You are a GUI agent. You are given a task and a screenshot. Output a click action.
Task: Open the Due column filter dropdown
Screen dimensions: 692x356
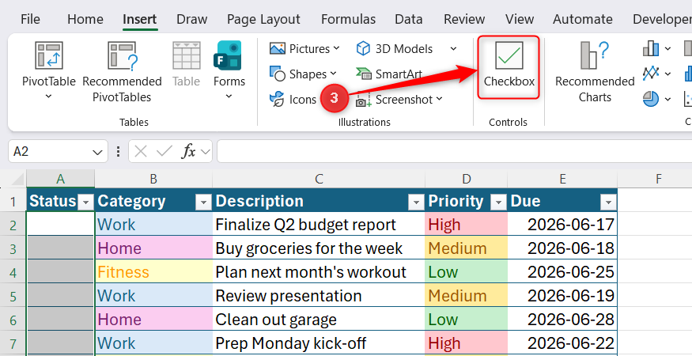pyautogui.click(x=608, y=203)
